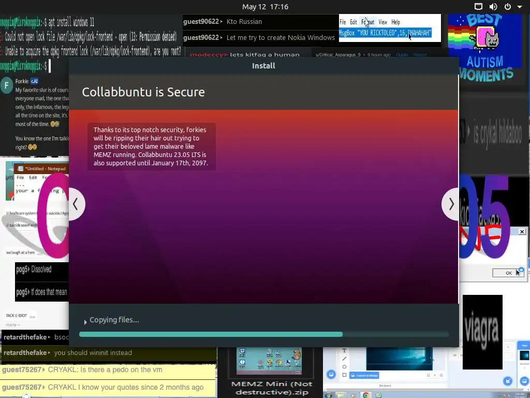Expand the system menu dropdown arrow

[x=520, y=7]
